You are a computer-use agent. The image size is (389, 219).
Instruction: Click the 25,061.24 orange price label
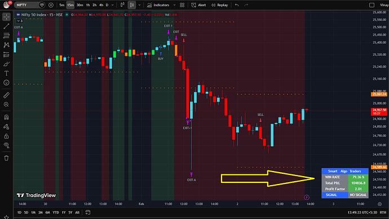pos(379,94)
